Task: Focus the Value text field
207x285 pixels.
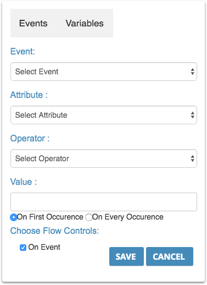Action: coord(104,202)
